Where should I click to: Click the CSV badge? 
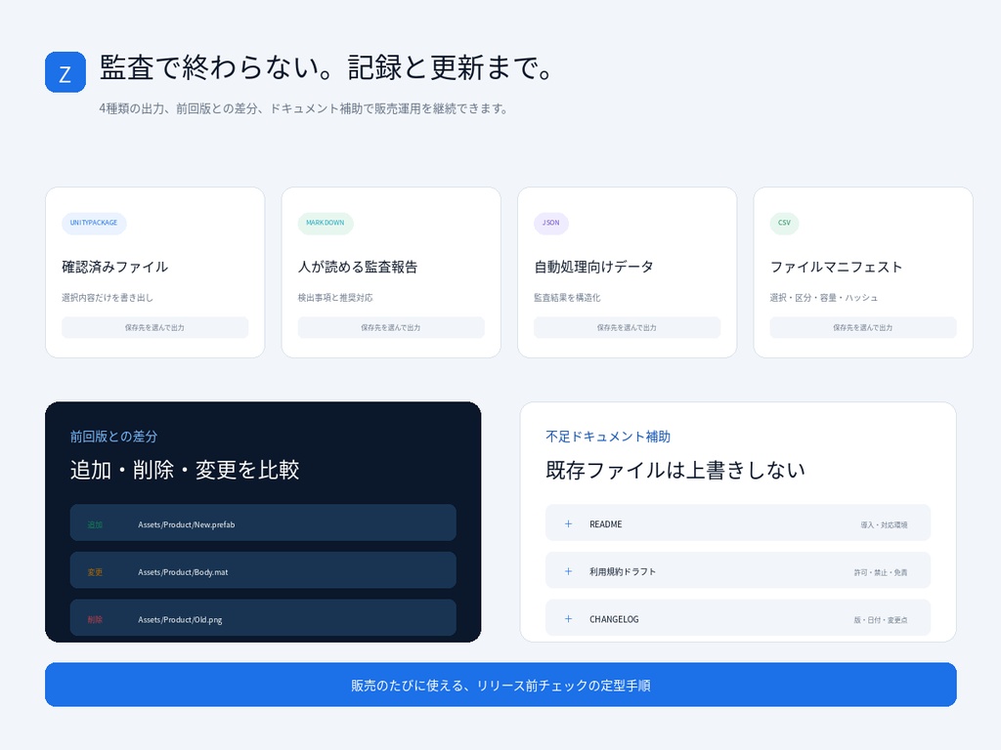pos(784,224)
